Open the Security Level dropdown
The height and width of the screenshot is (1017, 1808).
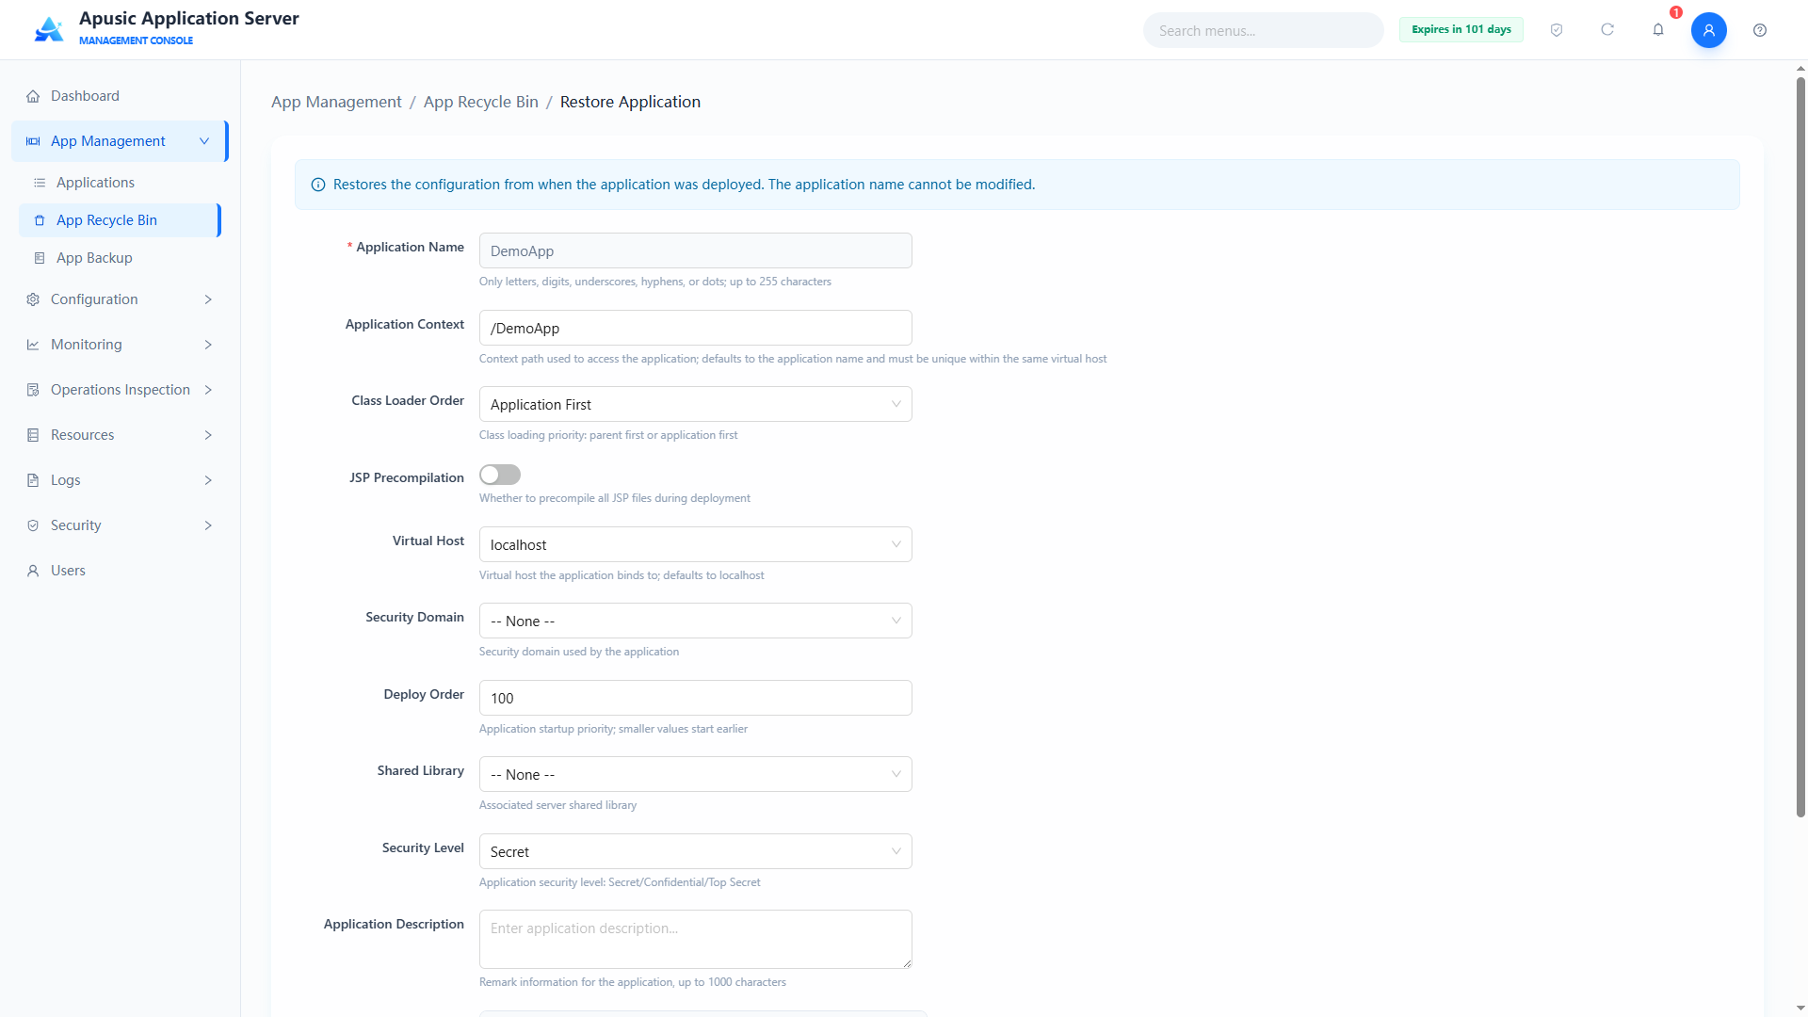tap(695, 851)
